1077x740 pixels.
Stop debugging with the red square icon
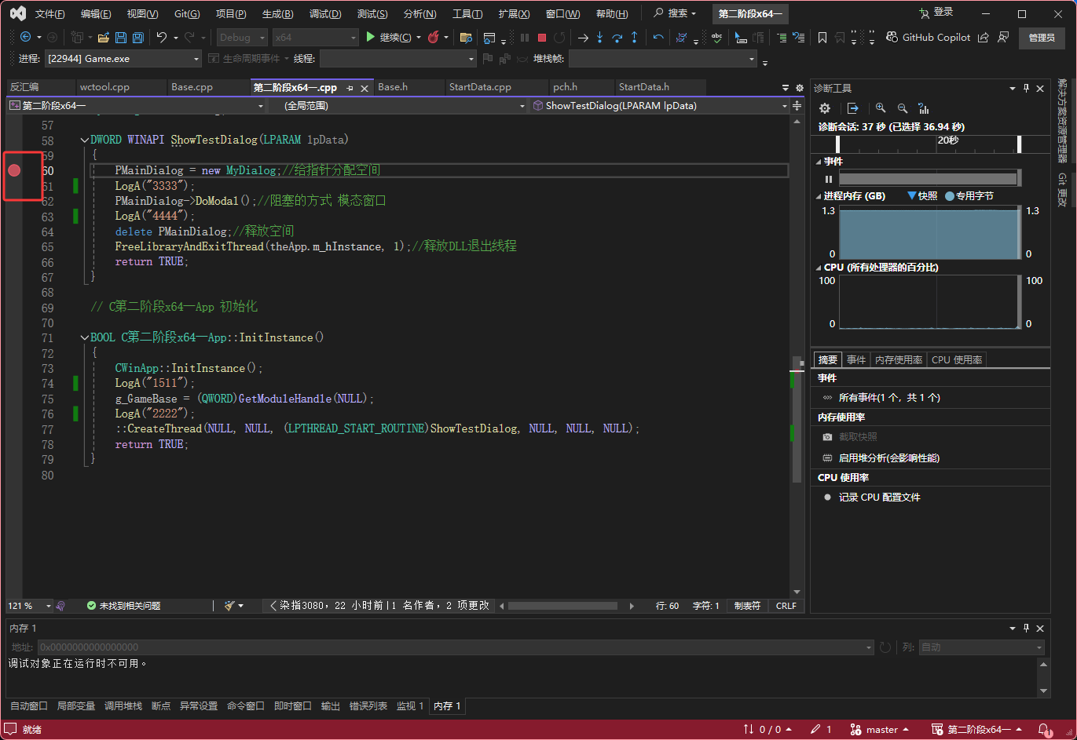point(542,37)
